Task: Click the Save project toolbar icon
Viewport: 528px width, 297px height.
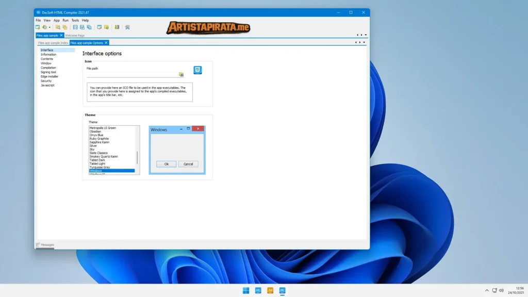Action: 75,27
